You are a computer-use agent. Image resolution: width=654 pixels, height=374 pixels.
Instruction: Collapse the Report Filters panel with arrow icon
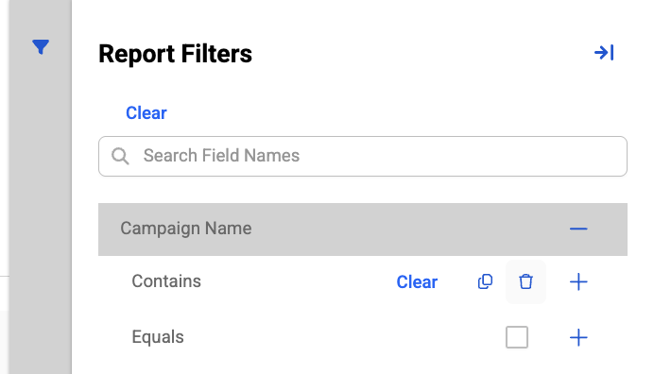(604, 53)
